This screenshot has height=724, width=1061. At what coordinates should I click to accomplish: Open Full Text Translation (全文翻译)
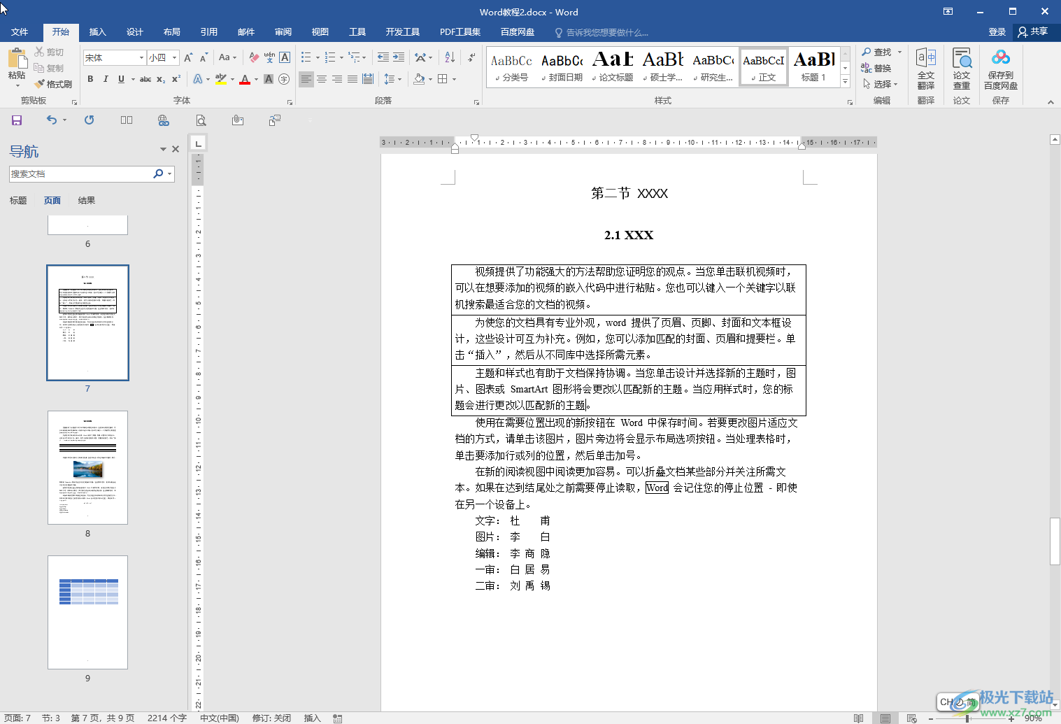pos(926,69)
